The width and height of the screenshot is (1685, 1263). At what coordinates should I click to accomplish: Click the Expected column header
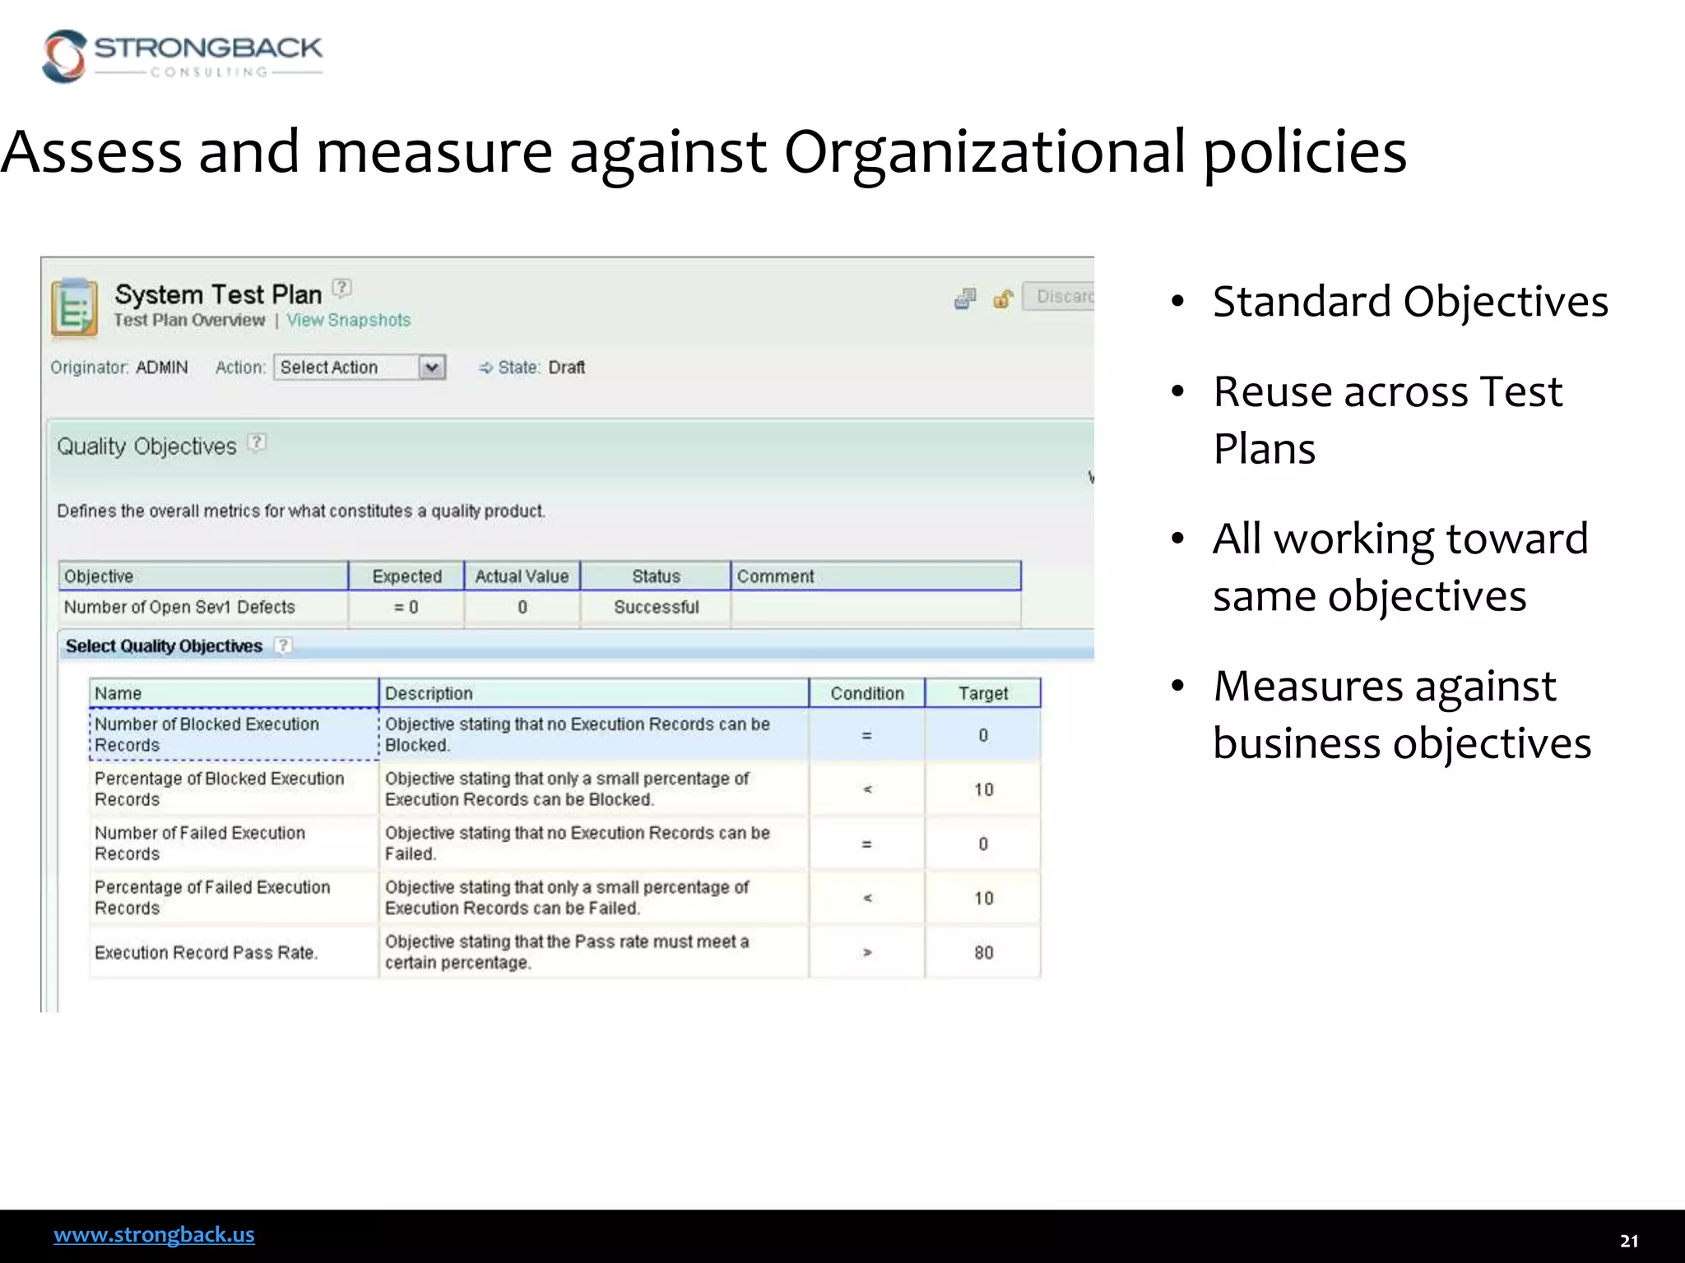(406, 576)
